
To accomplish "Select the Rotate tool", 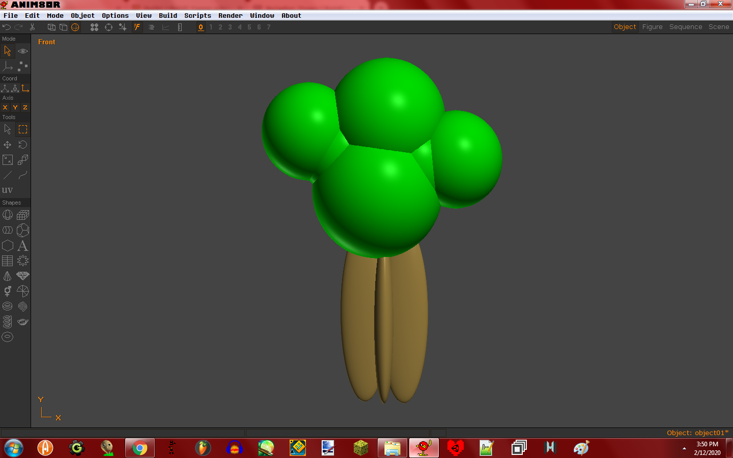I will coord(23,145).
